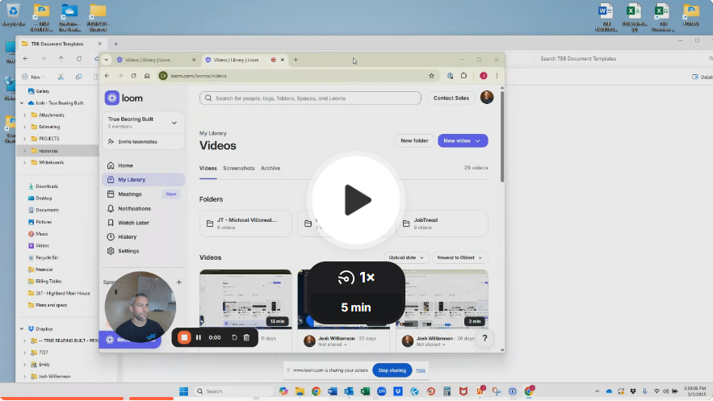The image size is (713, 401).
Task: Change the 1x playback speed control
Action: (355, 278)
